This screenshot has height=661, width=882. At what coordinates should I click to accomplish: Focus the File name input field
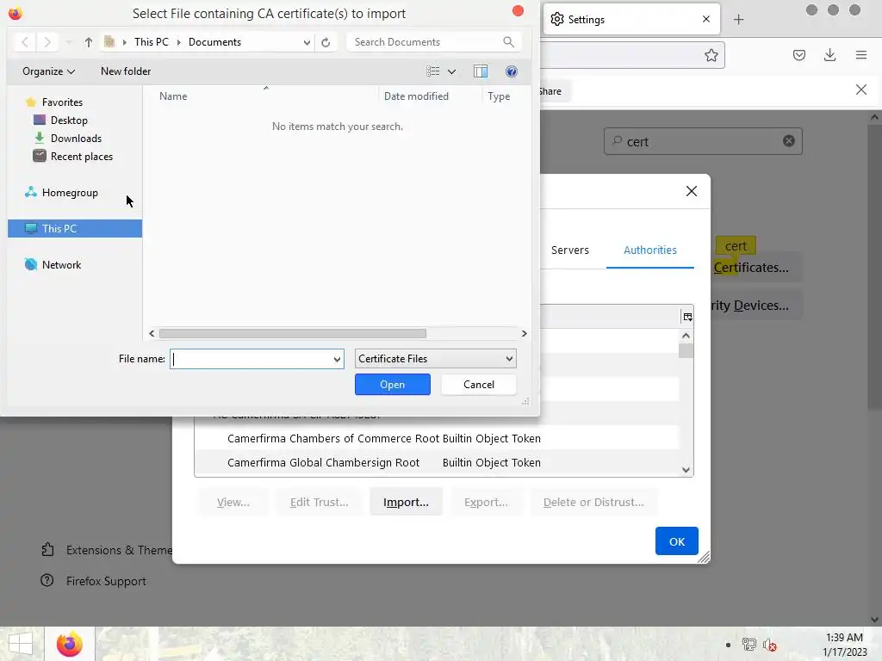(x=252, y=359)
